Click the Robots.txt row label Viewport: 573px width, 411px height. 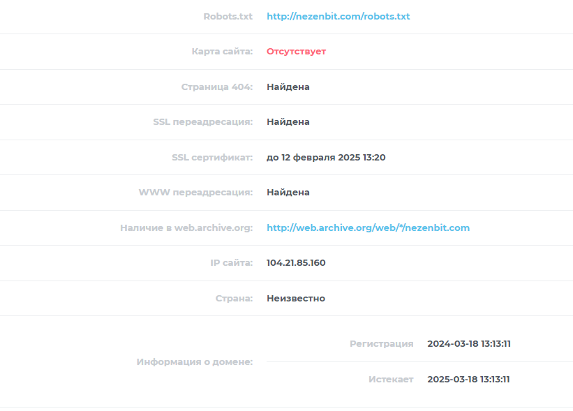(228, 17)
